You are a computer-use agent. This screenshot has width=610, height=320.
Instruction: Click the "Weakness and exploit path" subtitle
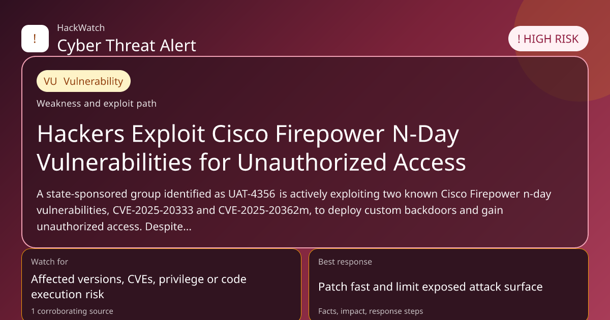97,104
